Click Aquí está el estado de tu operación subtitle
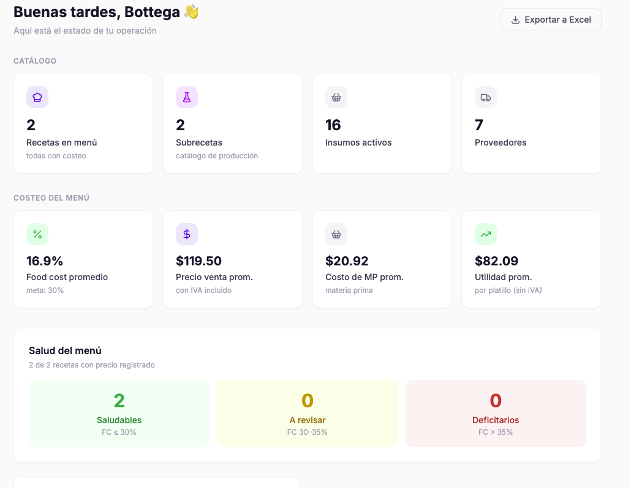Image resolution: width=631 pixels, height=488 pixels. (85, 31)
